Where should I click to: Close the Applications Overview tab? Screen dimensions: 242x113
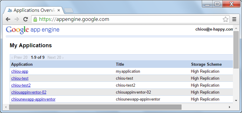coord(58,10)
